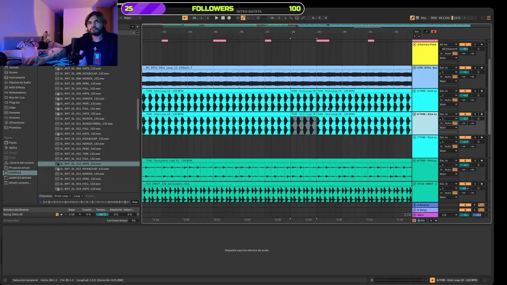This screenshot has height=285, width=507.
Task: Deactivate track 8 THM Percussion activator
Action: [465, 161]
